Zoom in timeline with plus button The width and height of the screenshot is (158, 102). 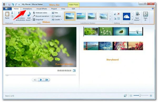[x=151, y=96]
